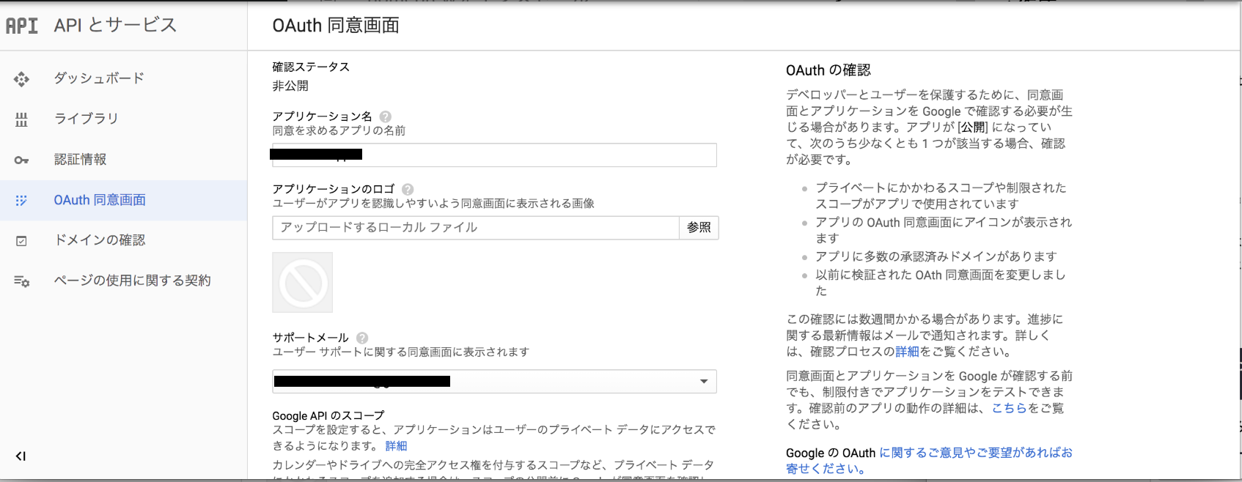Open ライブラリ in the sidebar

click(x=87, y=119)
